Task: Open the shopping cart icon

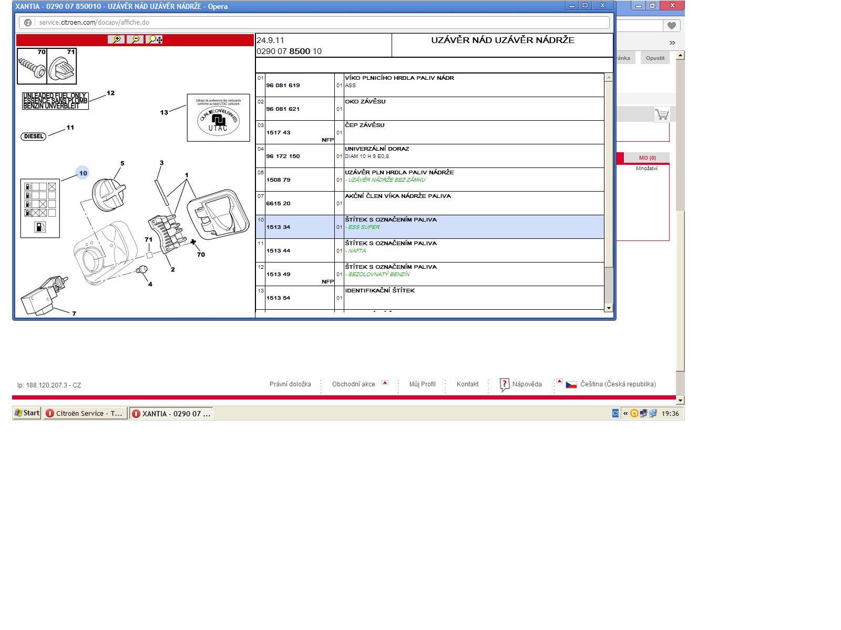Action: (x=662, y=114)
